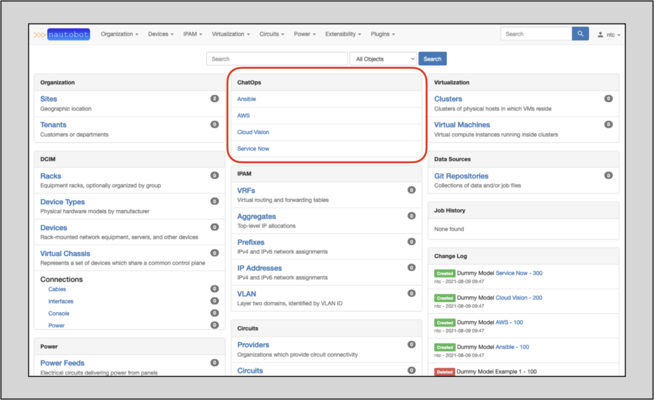
Task: Open the AWS ChatOps link
Action: click(x=243, y=115)
